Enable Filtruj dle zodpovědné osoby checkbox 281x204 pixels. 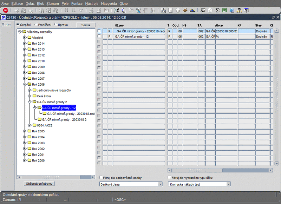coord(101,178)
